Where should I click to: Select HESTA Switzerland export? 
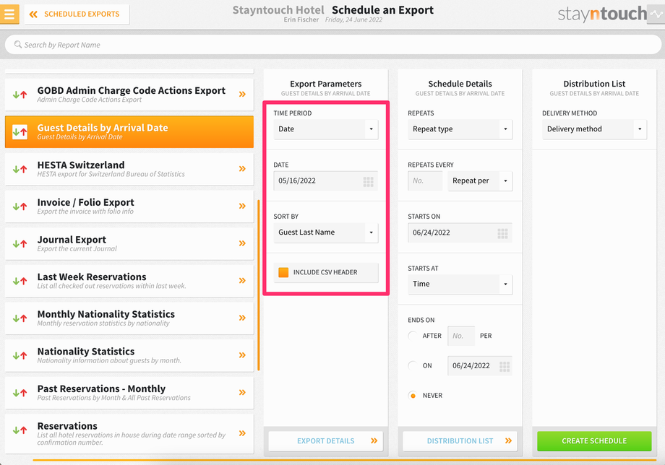(x=129, y=169)
